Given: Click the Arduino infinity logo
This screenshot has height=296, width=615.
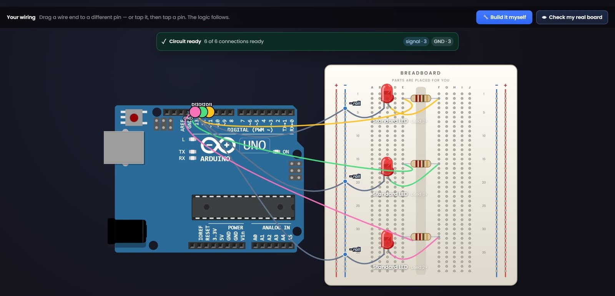Looking at the screenshot, I should 218,146.
